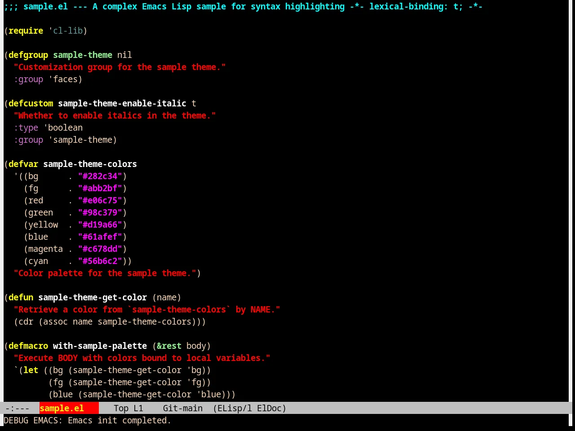Click 'lexical-binding: t;' in the header comment
575x431 pixels.
coord(416,6)
